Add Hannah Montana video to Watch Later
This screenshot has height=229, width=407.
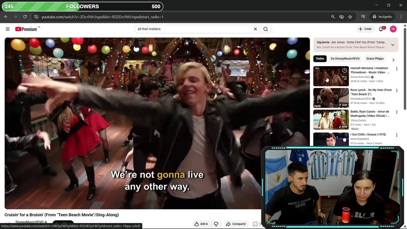(345, 70)
